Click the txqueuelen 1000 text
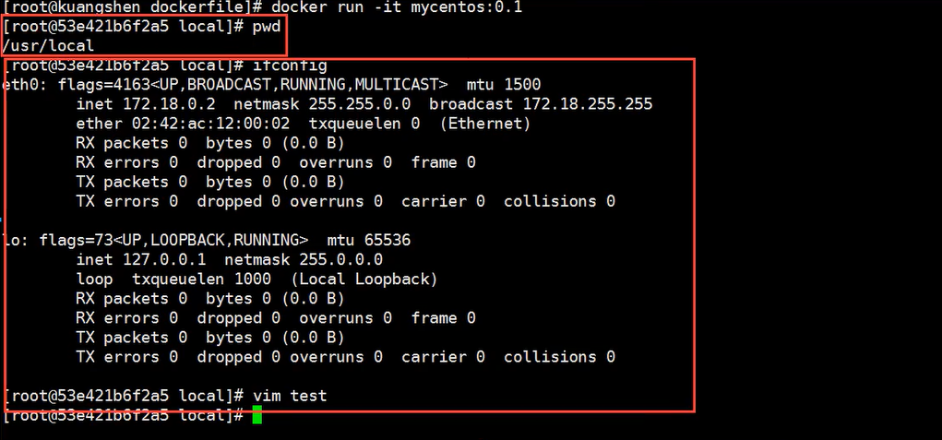 click(201, 279)
